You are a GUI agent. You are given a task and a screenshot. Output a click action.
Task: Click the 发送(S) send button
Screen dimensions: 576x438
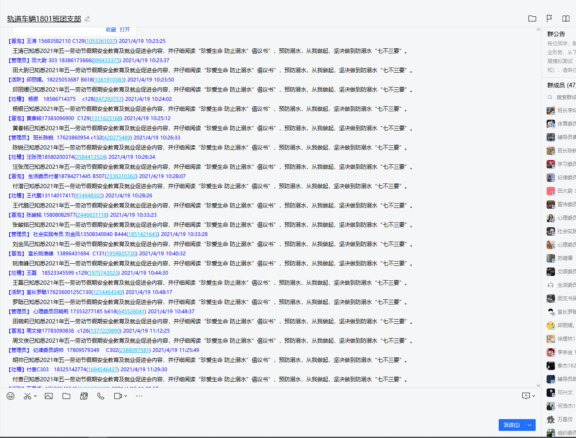pyautogui.click(x=512, y=425)
